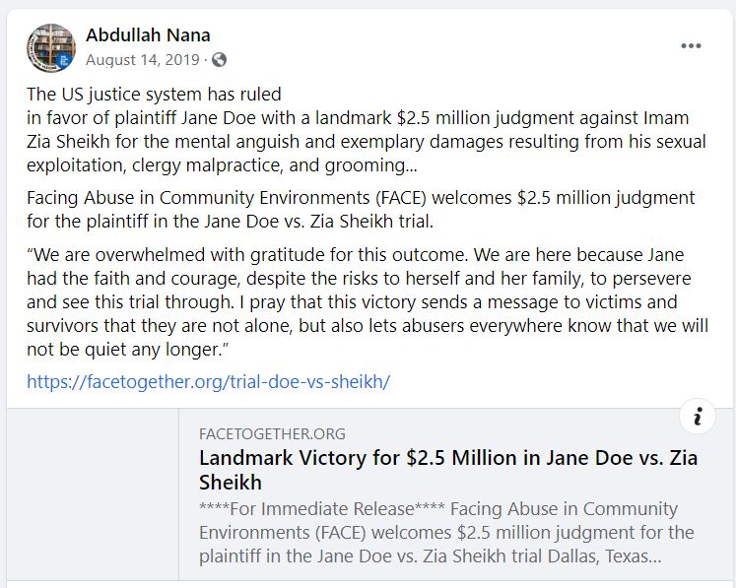Screen dimensions: 736x588
Task: Follow the facetogether.org/trial-doe-vs-sheikh URL
Action: coord(209,382)
